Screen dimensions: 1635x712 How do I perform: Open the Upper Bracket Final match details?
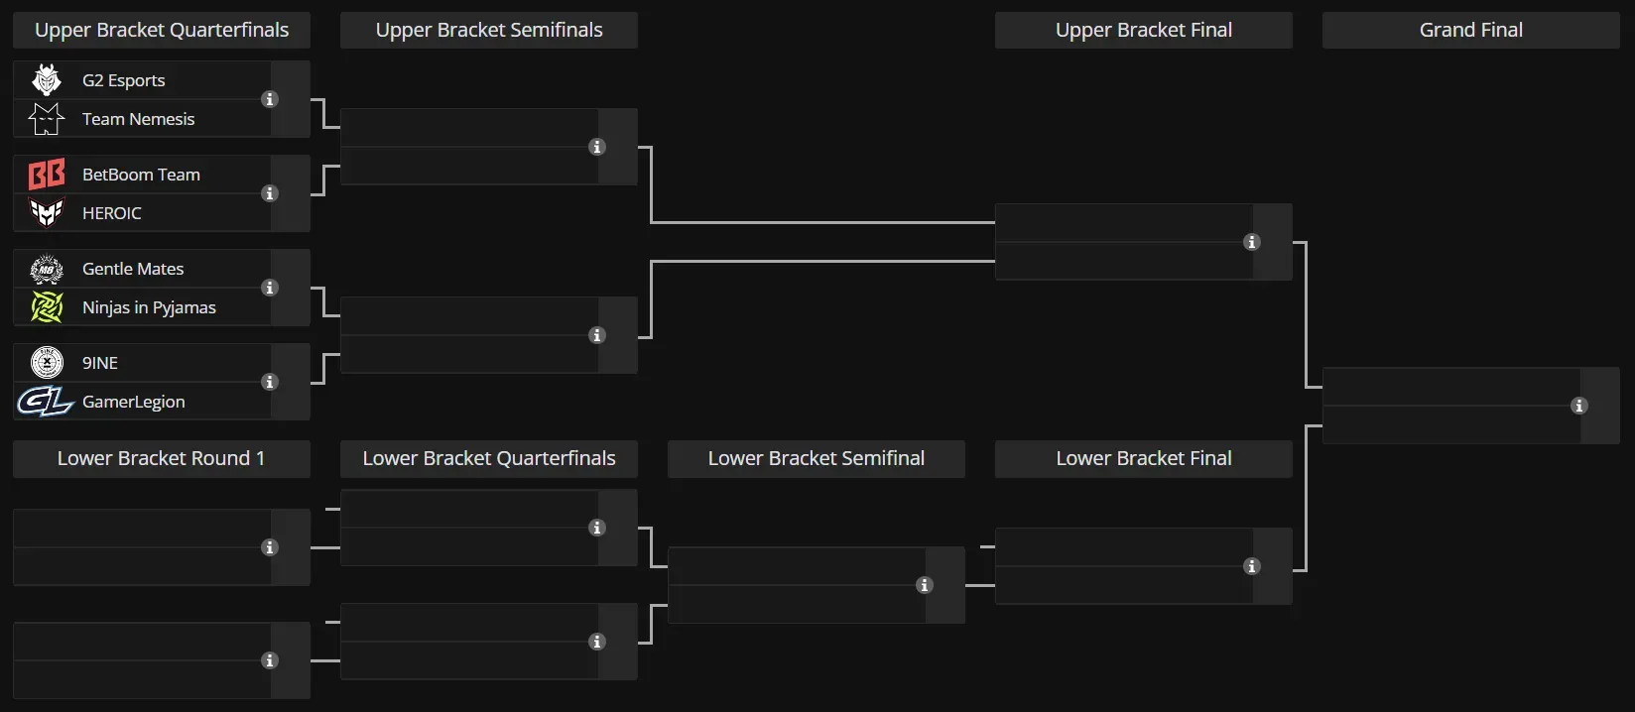(x=1251, y=242)
